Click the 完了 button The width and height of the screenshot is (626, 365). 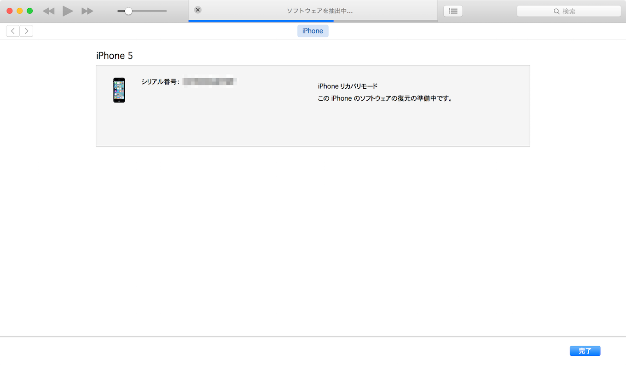point(585,351)
